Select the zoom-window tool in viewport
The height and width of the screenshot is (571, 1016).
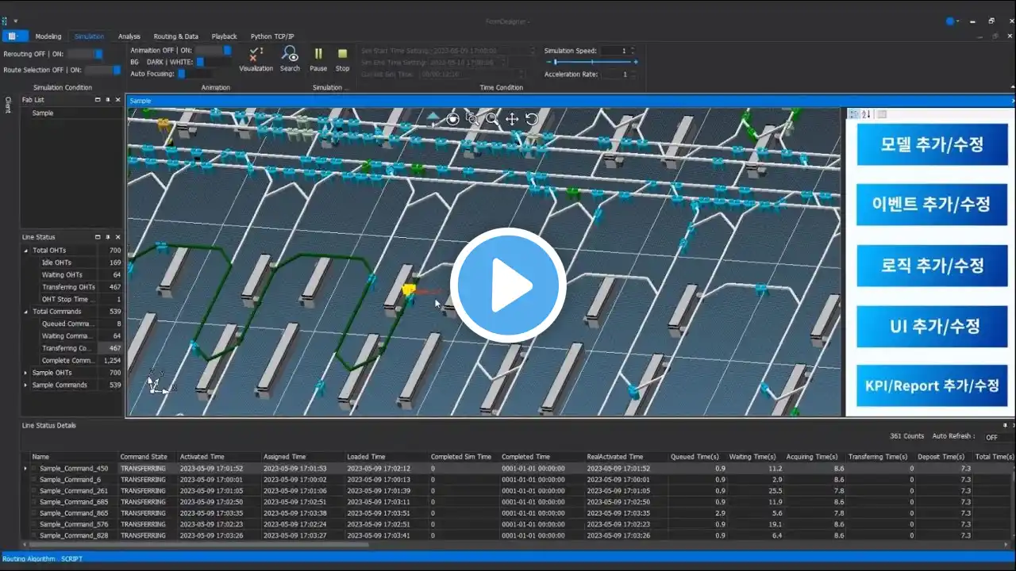click(x=472, y=119)
